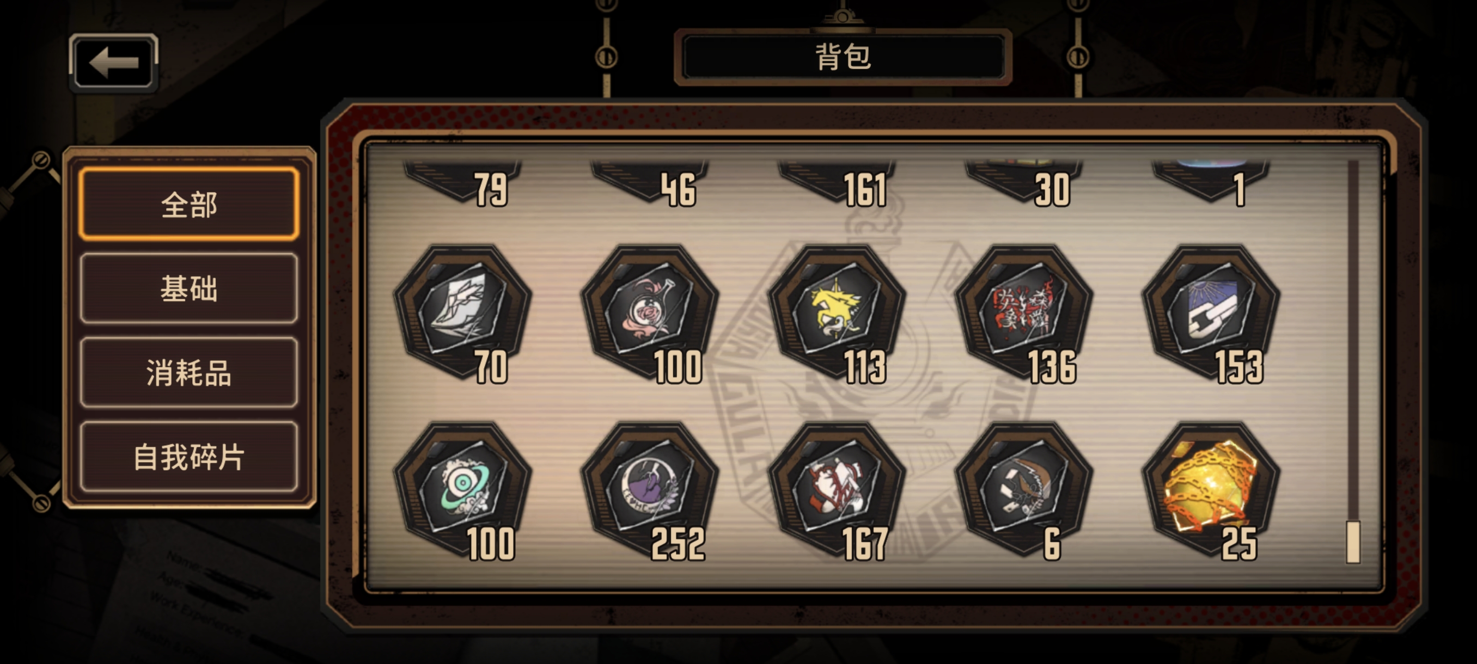Screen dimensions: 1477x664
Task: Select the partially visible item with count 161
Action: coord(837,182)
